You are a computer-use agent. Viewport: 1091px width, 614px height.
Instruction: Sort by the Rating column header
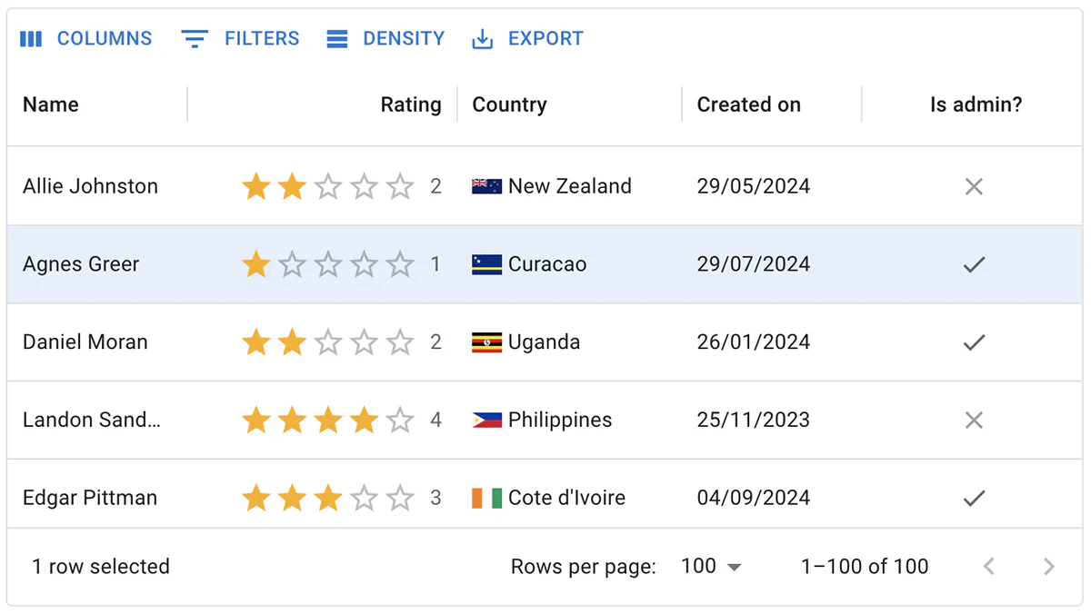pos(411,104)
